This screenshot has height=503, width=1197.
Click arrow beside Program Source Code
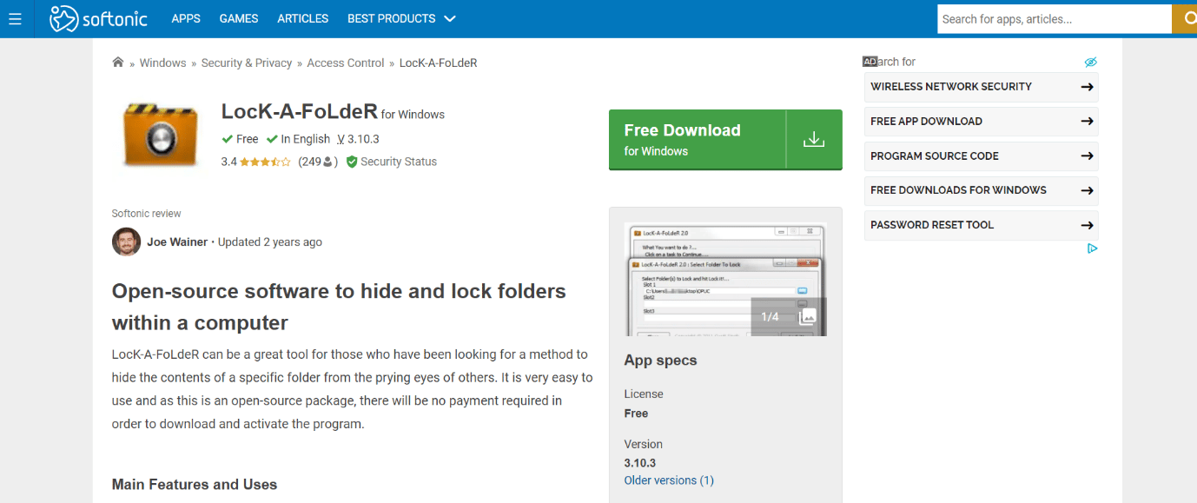click(x=1087, y=156)
